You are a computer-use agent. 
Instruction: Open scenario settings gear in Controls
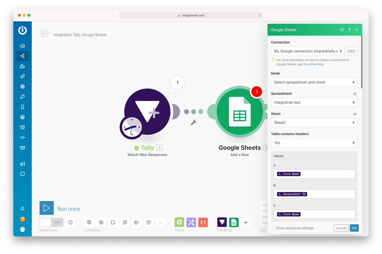(x=101, y=222)
